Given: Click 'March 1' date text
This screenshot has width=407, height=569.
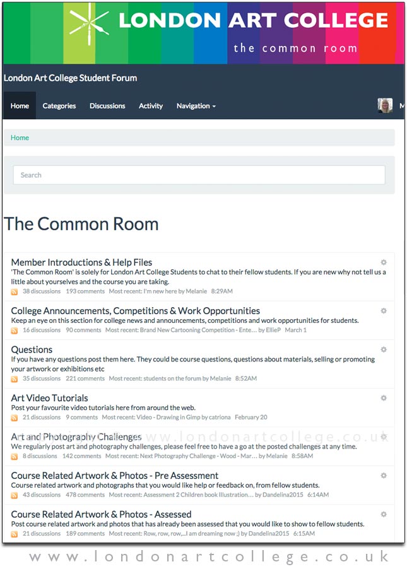Looking at the screenshot, I should (295, 330).
